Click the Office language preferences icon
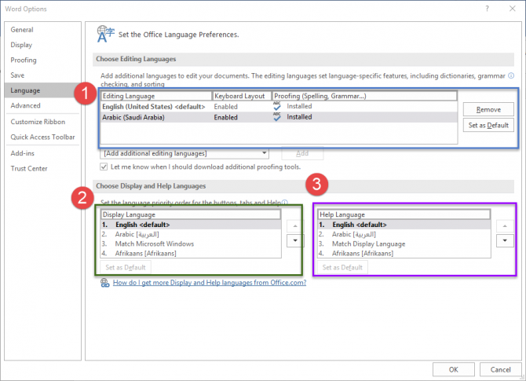This screenshot has width=526, height=381. [x=105, y=35]
